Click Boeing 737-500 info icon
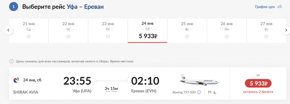 click(x=199, y=92)
